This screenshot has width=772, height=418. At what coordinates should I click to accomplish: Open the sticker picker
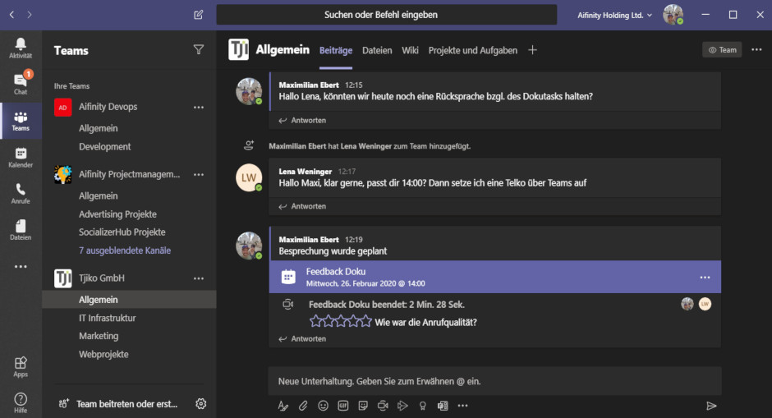[x=363, y=406]
